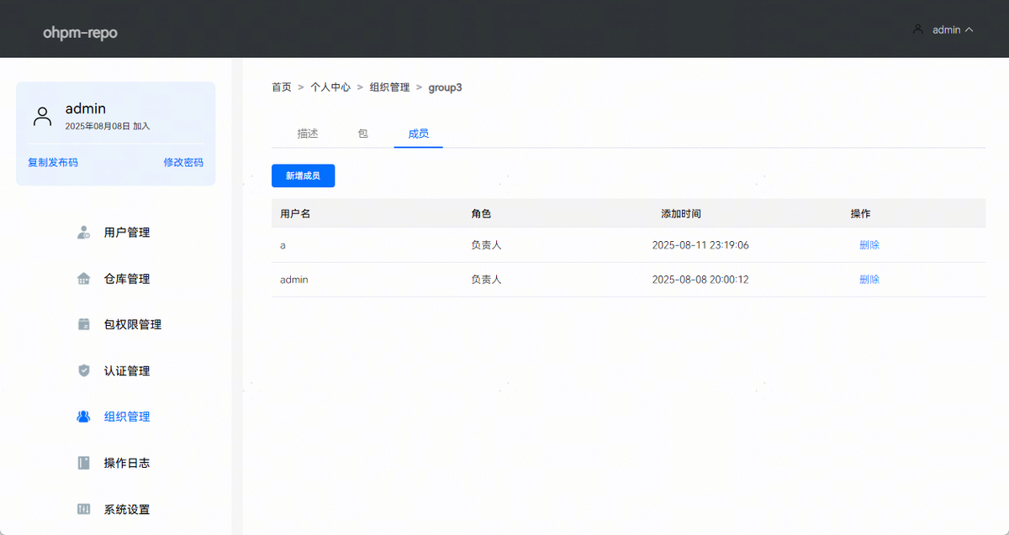The width and height of the screenshot is (1009, 535).
Task: Click 复制发布码 to copy publish code
Action: [x=53, y=162]
